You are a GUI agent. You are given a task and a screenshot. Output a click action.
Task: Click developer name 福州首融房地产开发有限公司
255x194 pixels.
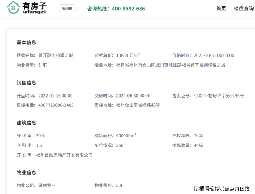[x=64, y=155]
